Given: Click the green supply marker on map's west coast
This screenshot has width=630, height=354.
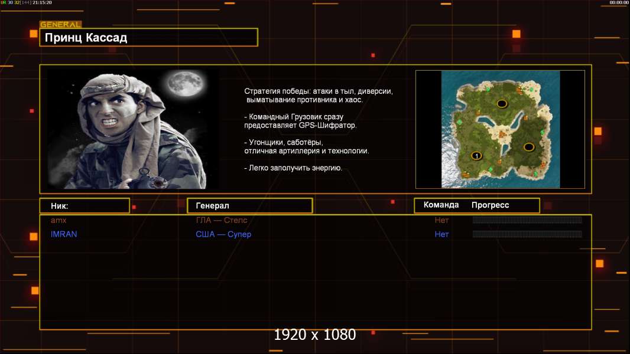Looking at the screenshot, I should click(459, 122).
